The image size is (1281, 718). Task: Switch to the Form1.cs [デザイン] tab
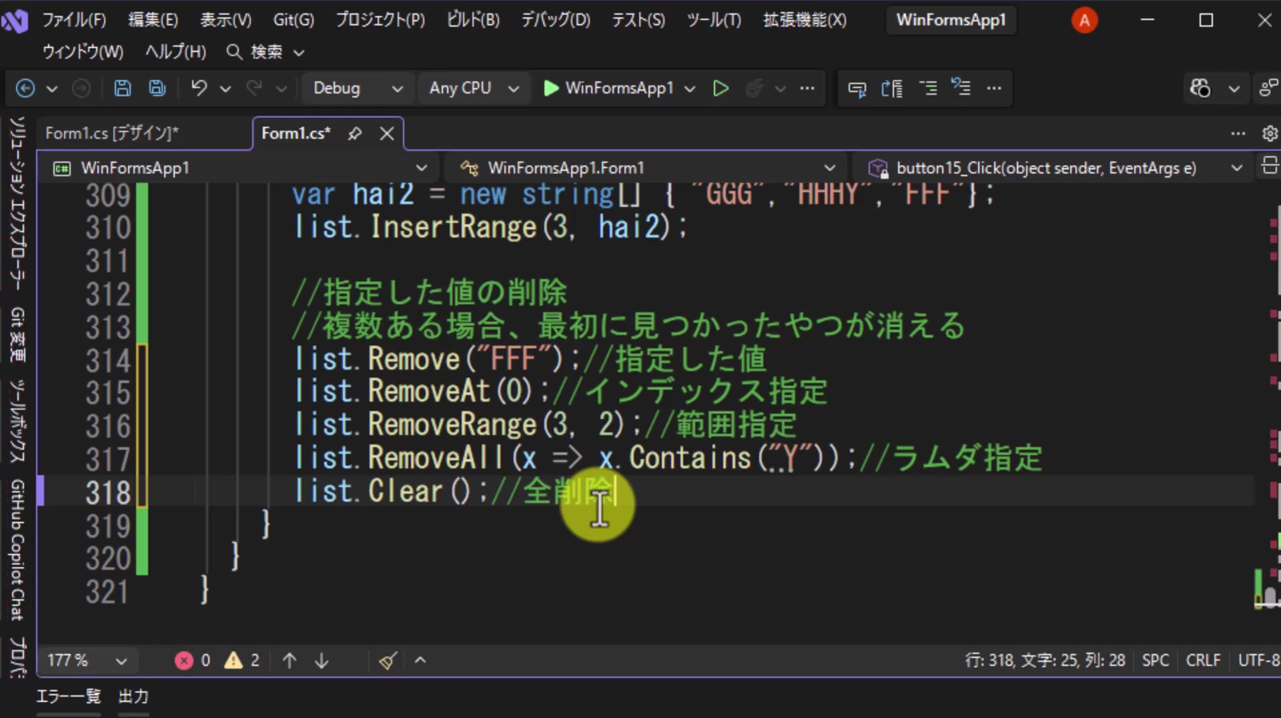111,133
